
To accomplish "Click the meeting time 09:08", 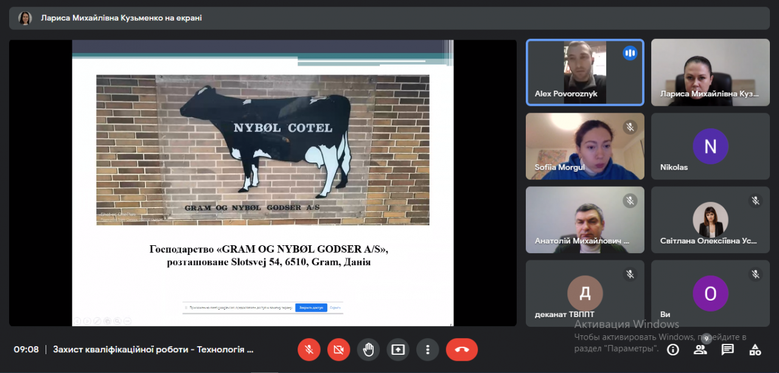I will (x=26, y=349).
